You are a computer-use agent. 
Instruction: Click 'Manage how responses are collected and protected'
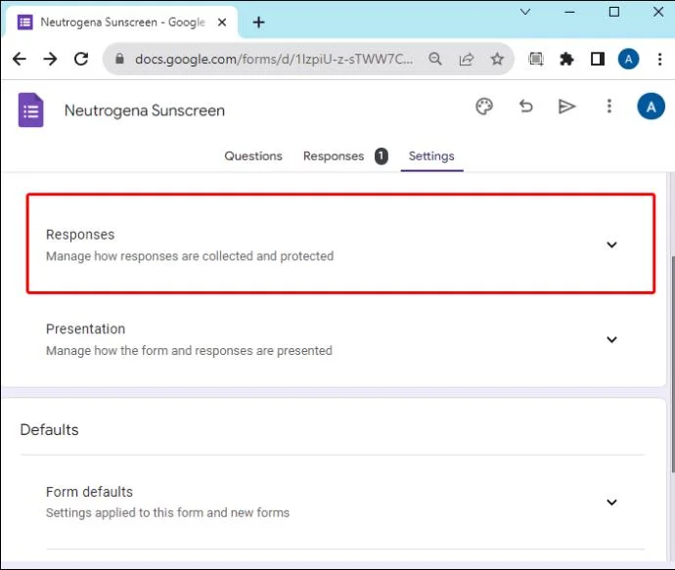coord(190,256)
